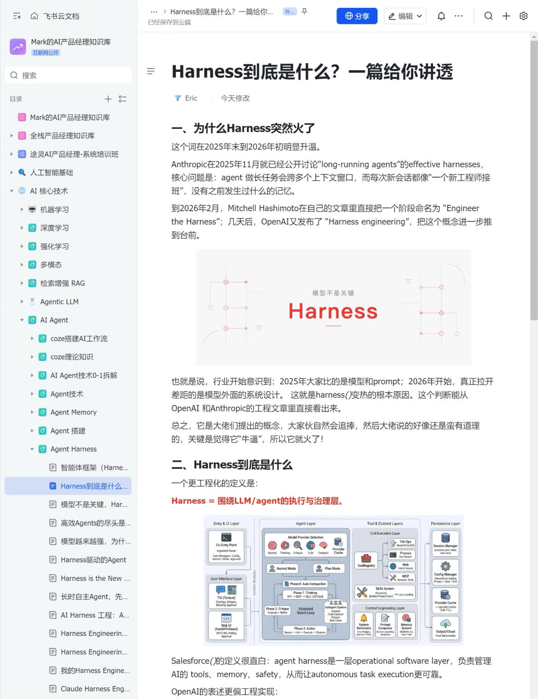Viewport: 538px width, 699px height.
Task: Pin the document with the pin icon
Action: pyautogui.click(x=304, y=12)
